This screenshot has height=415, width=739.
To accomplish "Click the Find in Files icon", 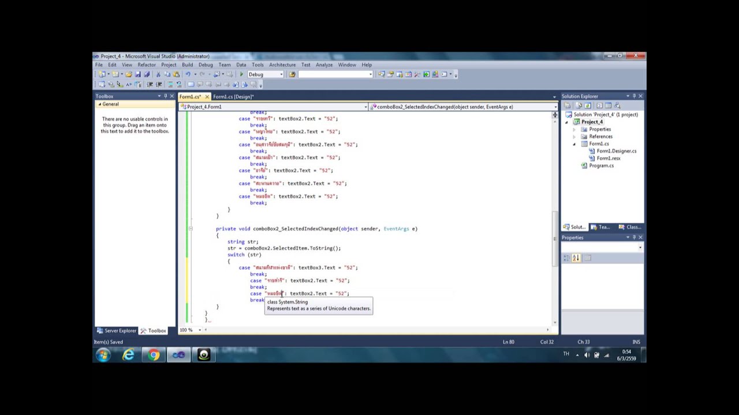I will [x=292, y=74].
